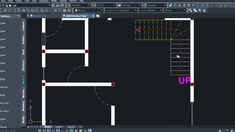The width and height of the screenshot is (235, 132).
Task: Click the Hatch tool icon
Action: (x=60, y=11)
